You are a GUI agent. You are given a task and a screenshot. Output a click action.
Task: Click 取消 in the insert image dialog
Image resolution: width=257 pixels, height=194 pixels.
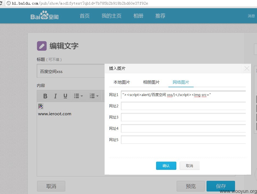(x=190, y=166)
